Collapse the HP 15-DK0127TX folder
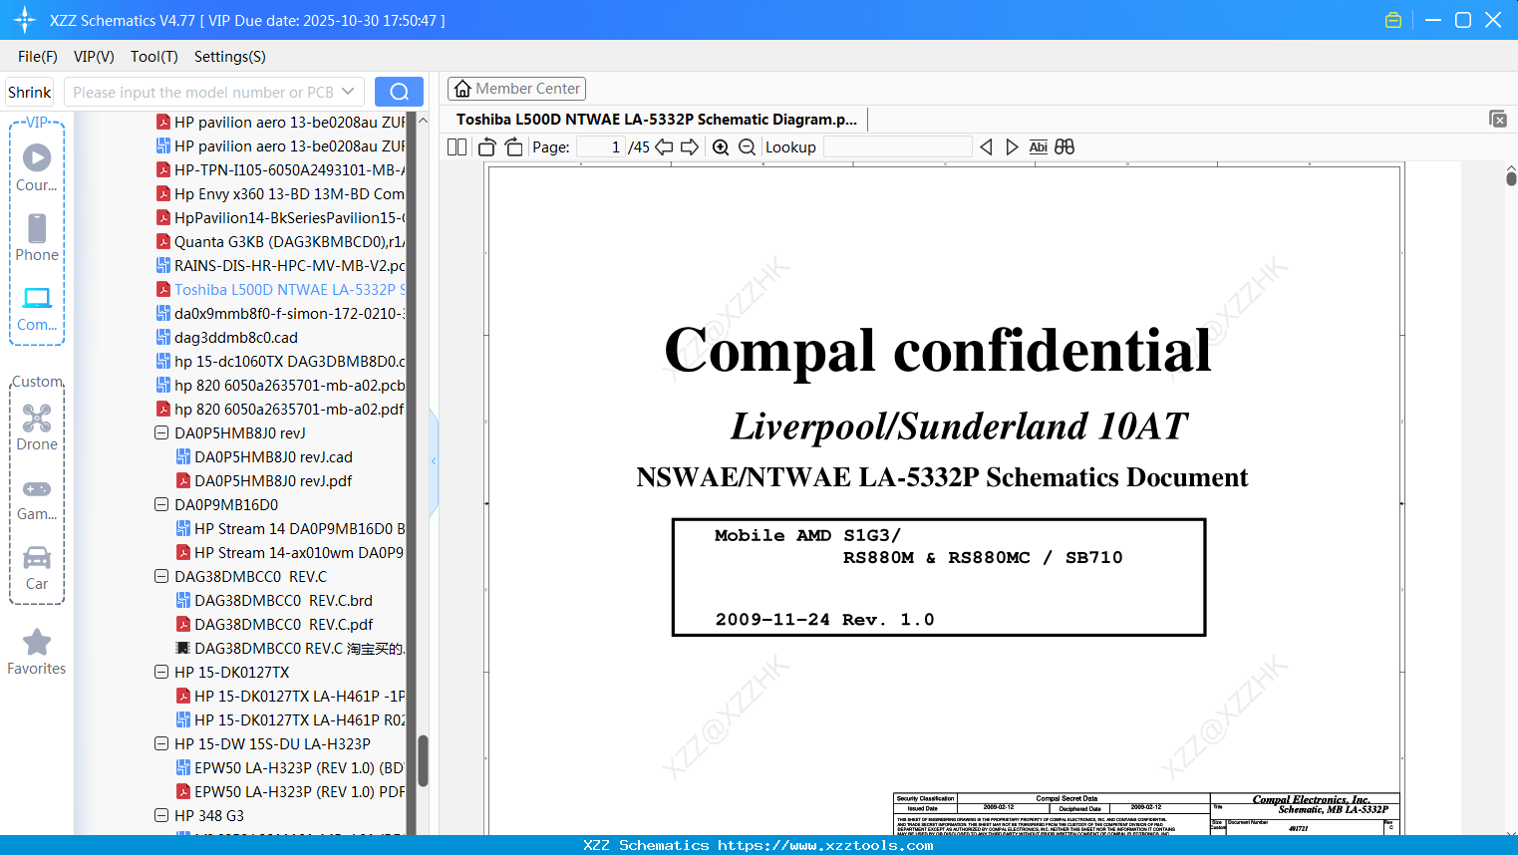This screenshot has width=1518, height=855. (161, 673)
